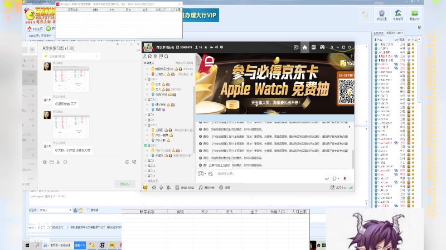The width and height of the screenshot is (446, 250).
Task: Open the members icon above the channel list
Action: 144,56
